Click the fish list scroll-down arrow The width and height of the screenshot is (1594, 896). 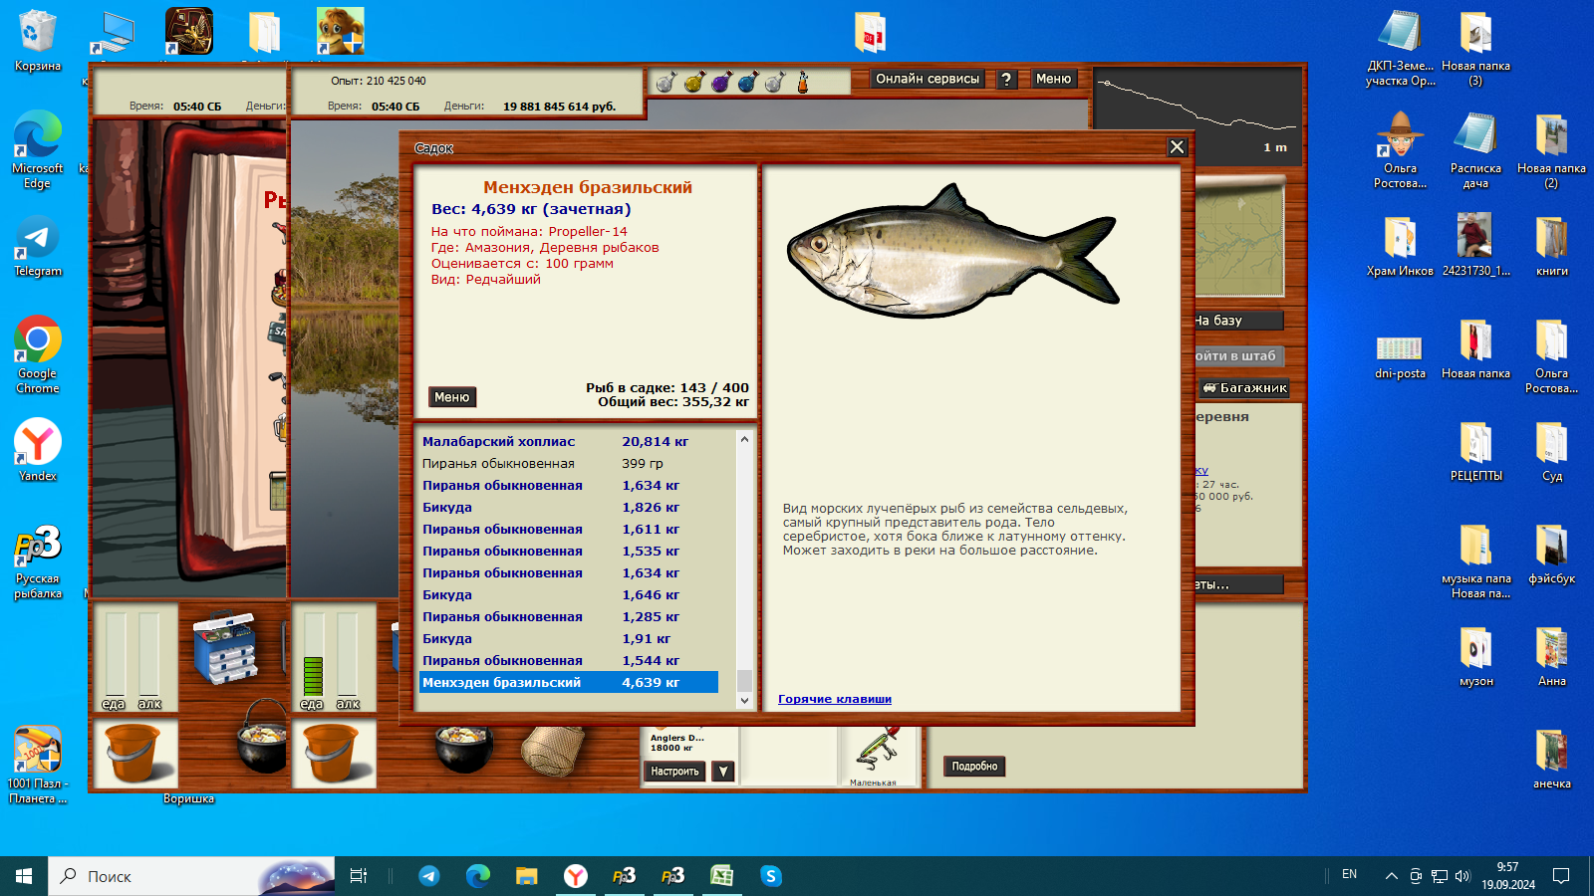click(x=744, y=701)
